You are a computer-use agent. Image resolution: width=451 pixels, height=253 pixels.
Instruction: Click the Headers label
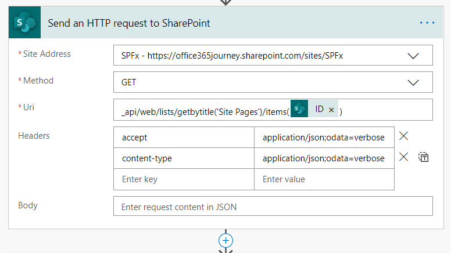[34, 136]
